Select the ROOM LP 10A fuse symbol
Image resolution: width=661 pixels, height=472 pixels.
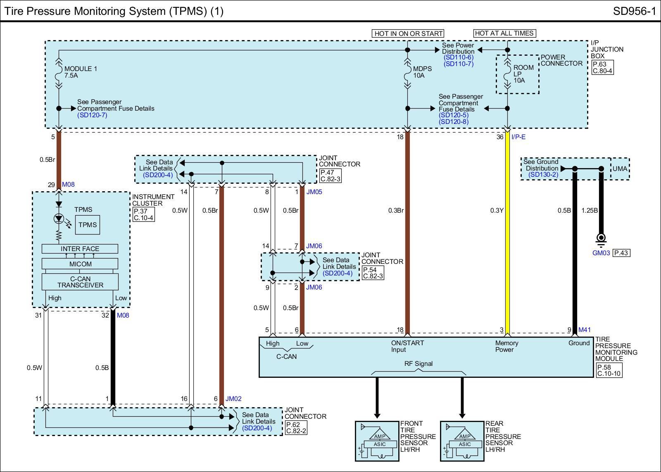pyautogui.click(x=508, y=74)
